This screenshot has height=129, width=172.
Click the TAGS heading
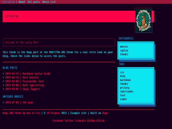pyautogui.click(x=122, y=64)
